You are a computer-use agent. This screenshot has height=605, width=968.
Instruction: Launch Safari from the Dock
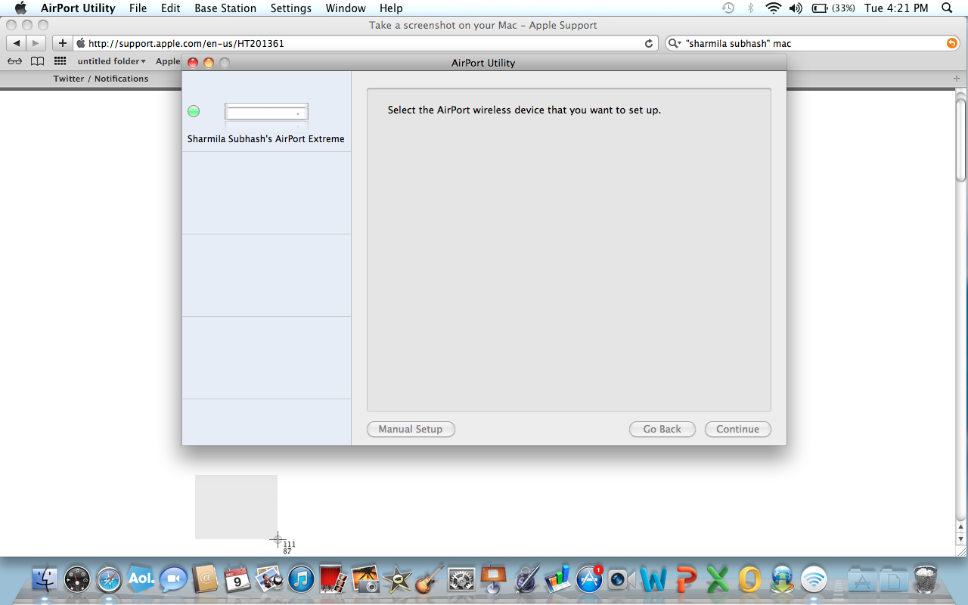109,580
